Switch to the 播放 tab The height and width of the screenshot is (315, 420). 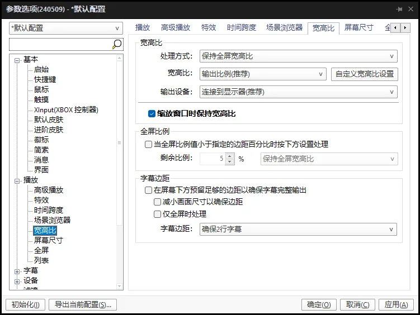pyautogui.click(x=143, y=27)
